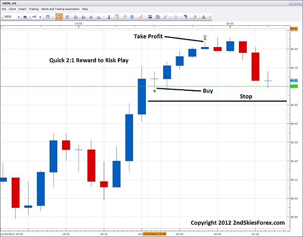Click the green picture snapshot icon
This screenshot has height=237, width=303.
[x=150, y=17]
